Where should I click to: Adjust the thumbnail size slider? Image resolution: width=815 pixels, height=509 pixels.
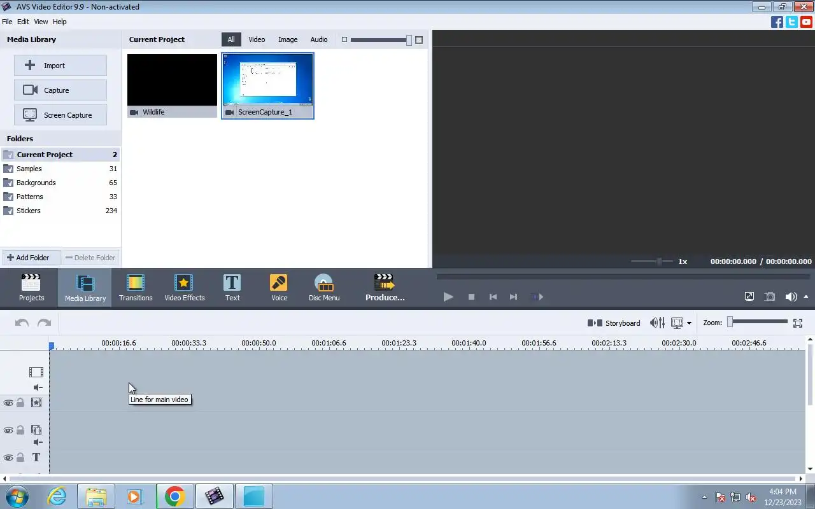click(x=381, y=40)
